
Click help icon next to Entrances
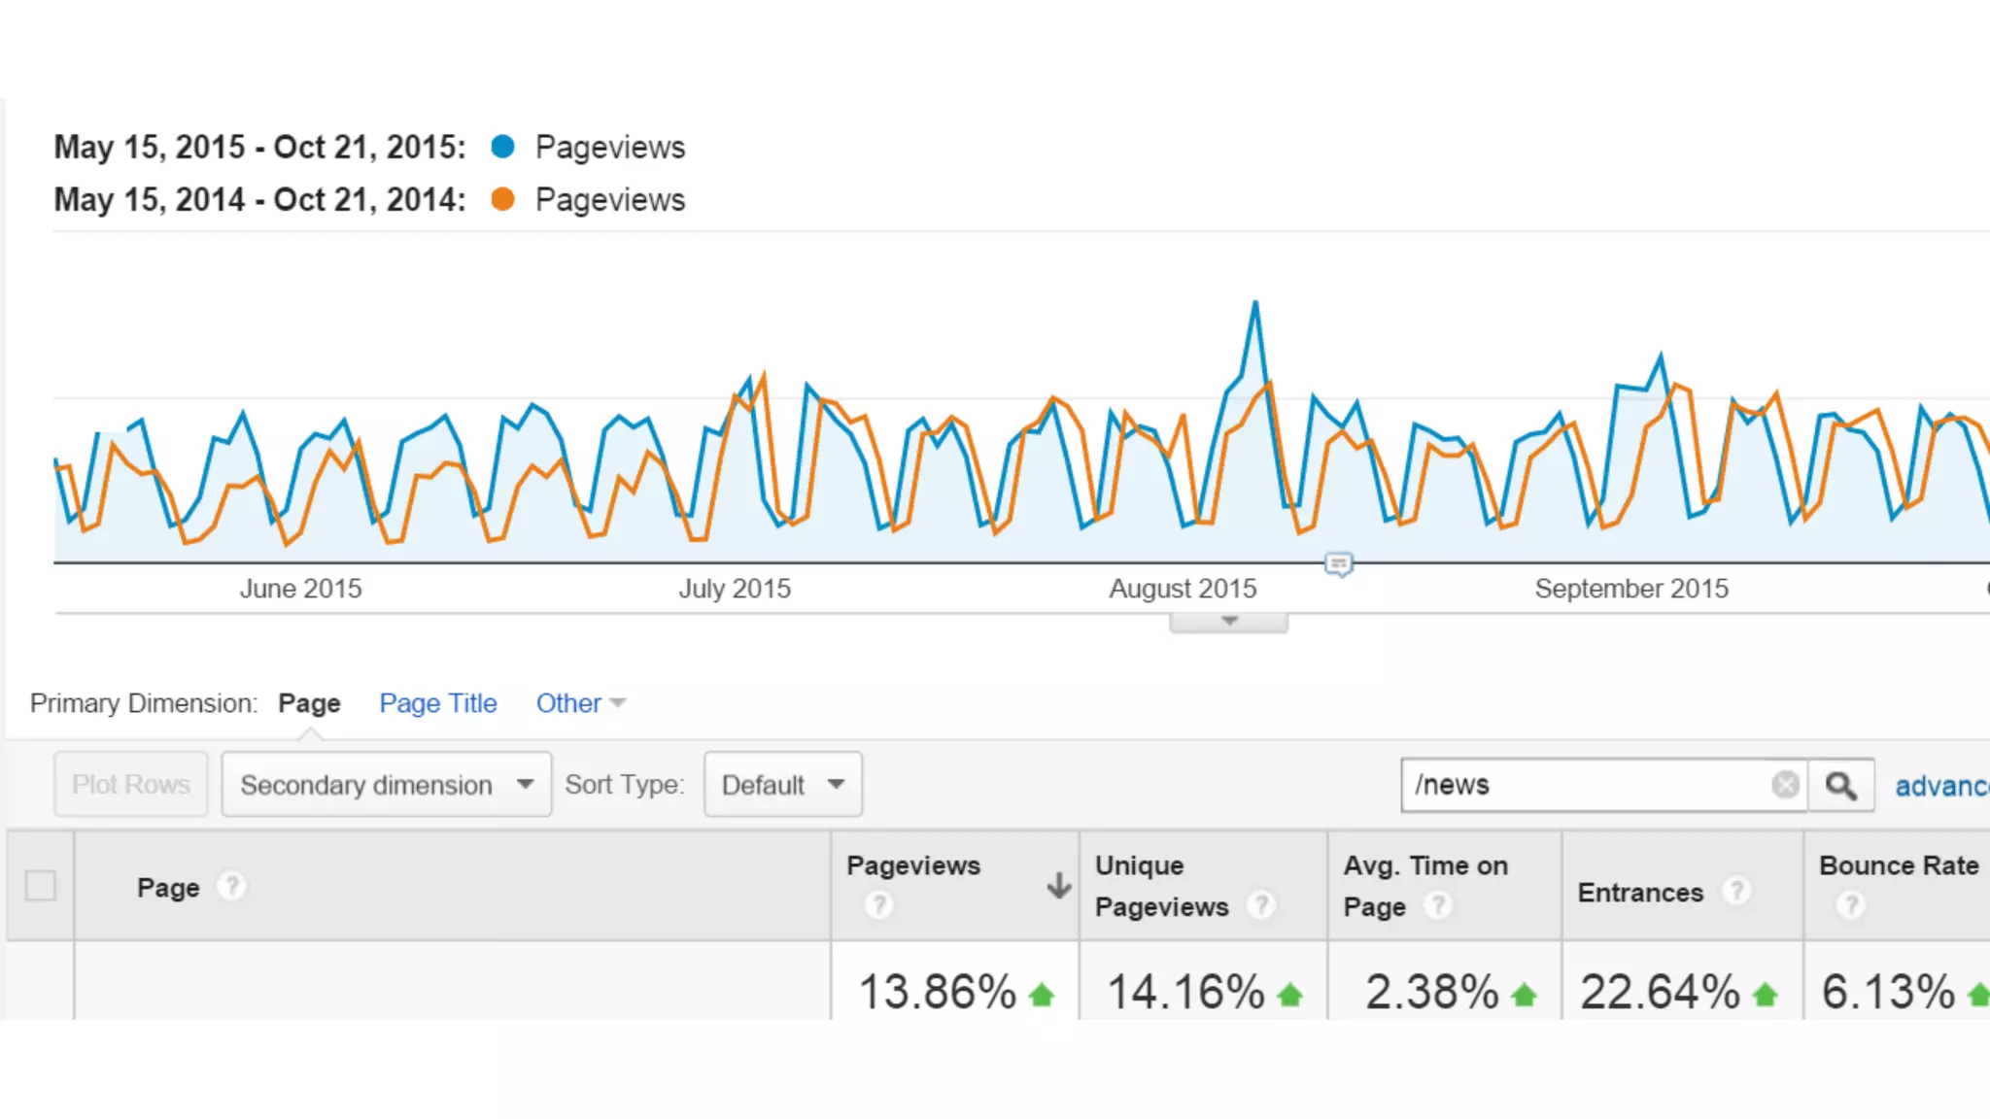pos(1735,891)
